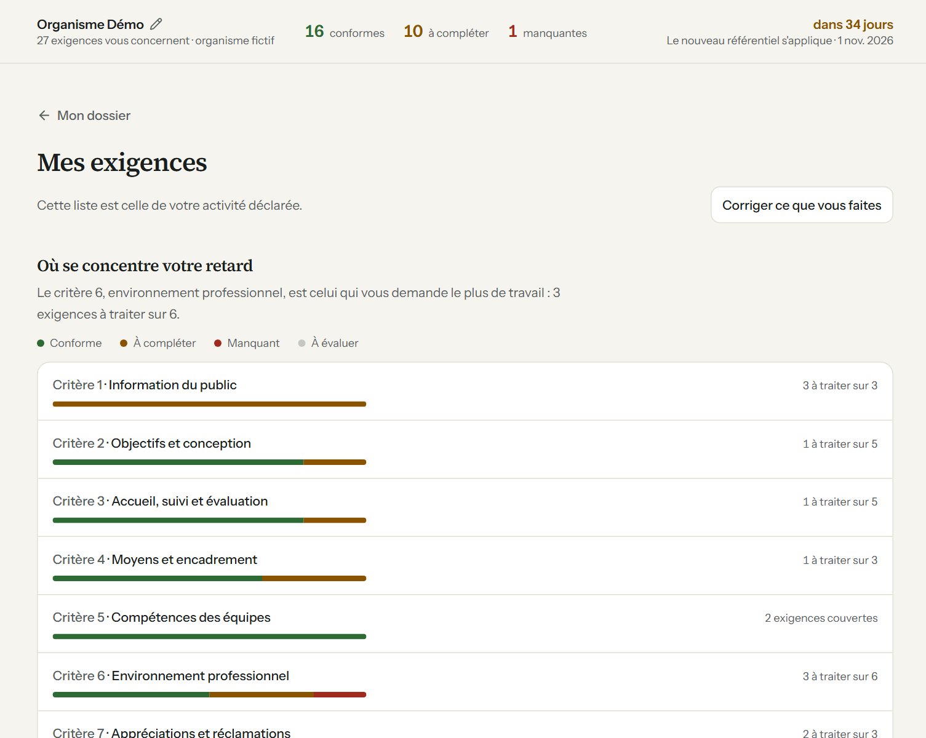
Task: Click the "2 exigences couvertes" label
Action: 821,618
